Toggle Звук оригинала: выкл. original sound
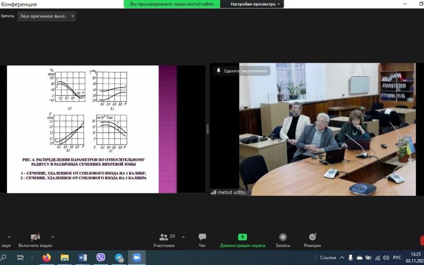The image size is (424, 265). [x=43, y=16]
